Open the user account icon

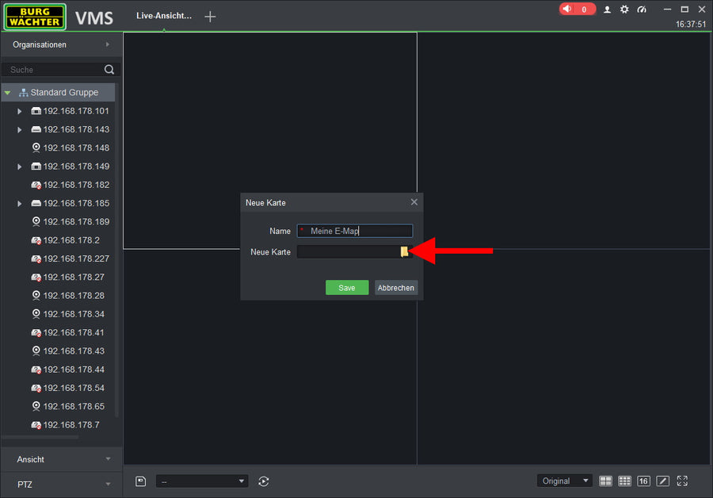point(608,10)
